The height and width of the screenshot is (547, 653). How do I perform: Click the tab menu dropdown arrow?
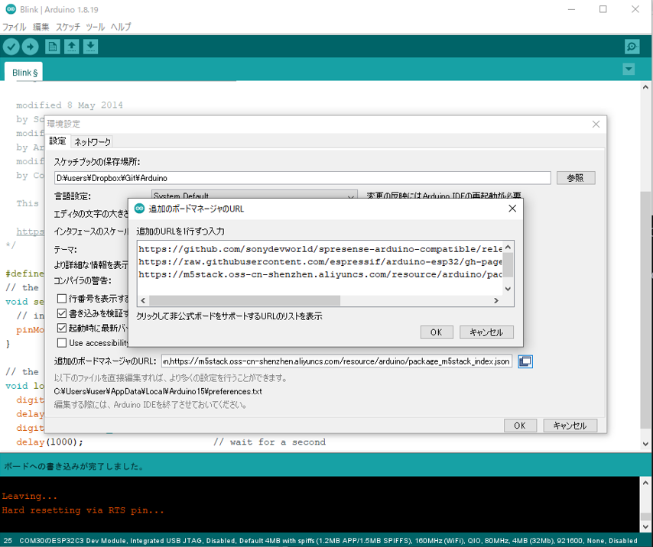tap(629, 69)
